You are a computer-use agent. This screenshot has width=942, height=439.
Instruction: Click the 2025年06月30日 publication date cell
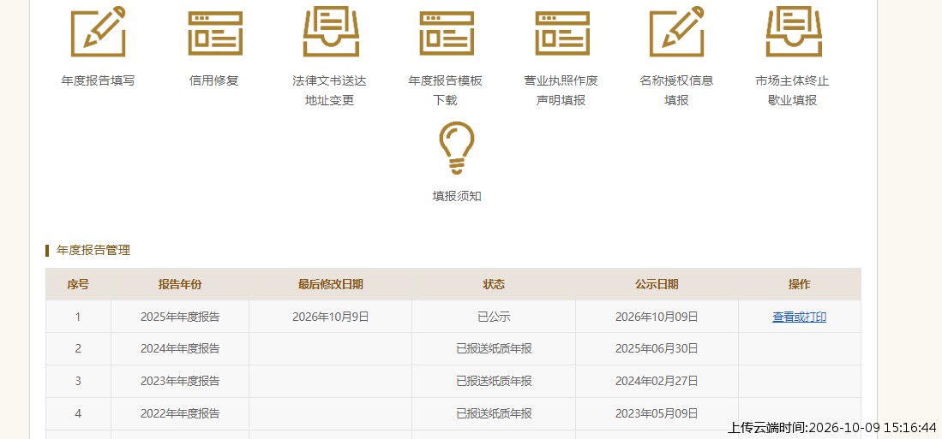657,349
